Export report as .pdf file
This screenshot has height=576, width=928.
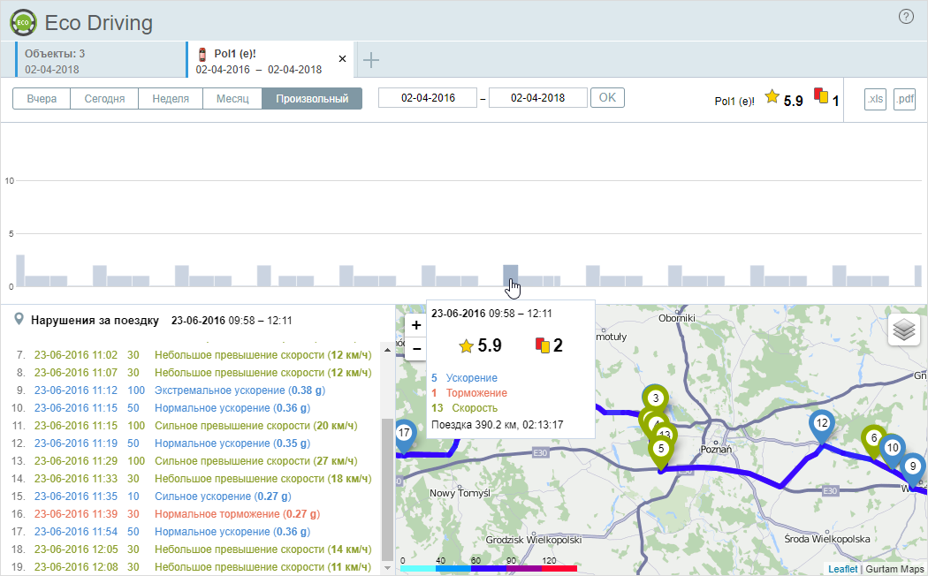point(904,99)
